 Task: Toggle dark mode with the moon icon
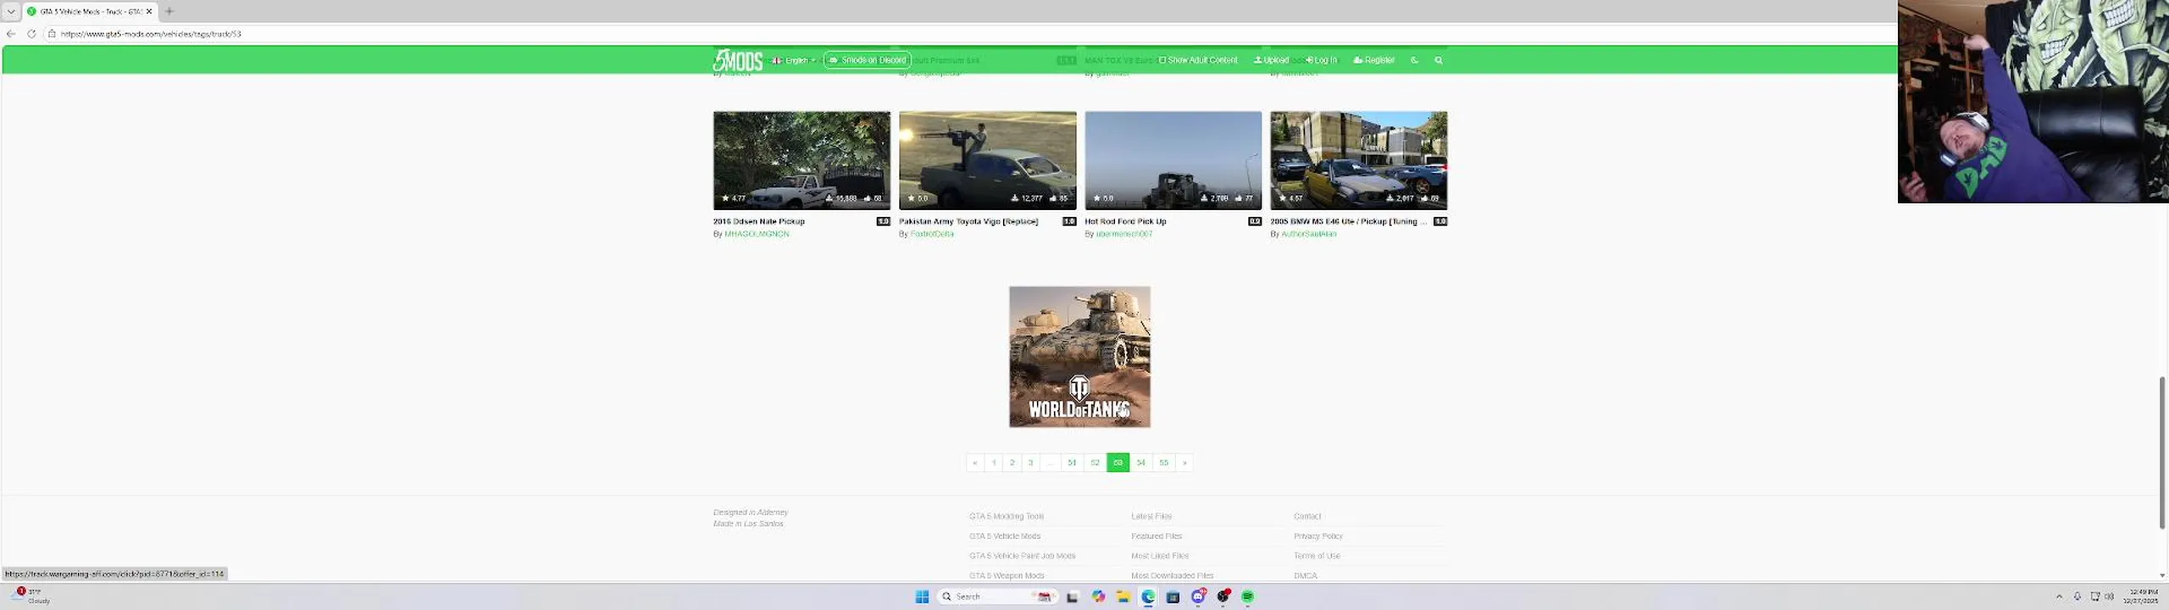click(x=1414, y=60)
